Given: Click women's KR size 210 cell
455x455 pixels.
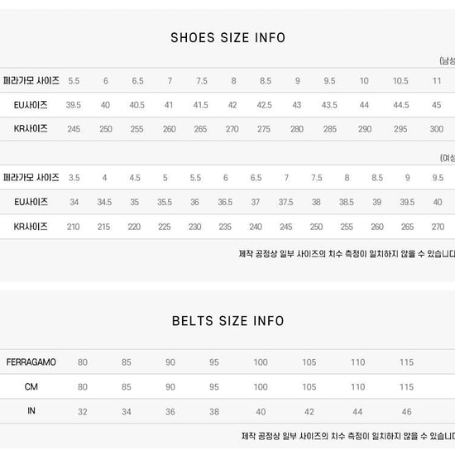Looking at the screenshot, I should tap(74, 227).
